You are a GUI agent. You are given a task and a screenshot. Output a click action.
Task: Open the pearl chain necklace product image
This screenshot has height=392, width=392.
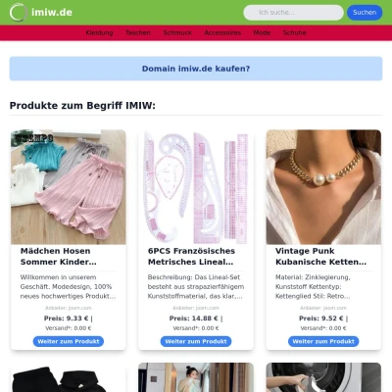(323, 187)
